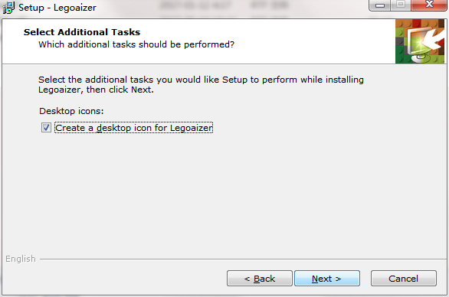
Task: Continue setup with the Next button
Action: 327,278
